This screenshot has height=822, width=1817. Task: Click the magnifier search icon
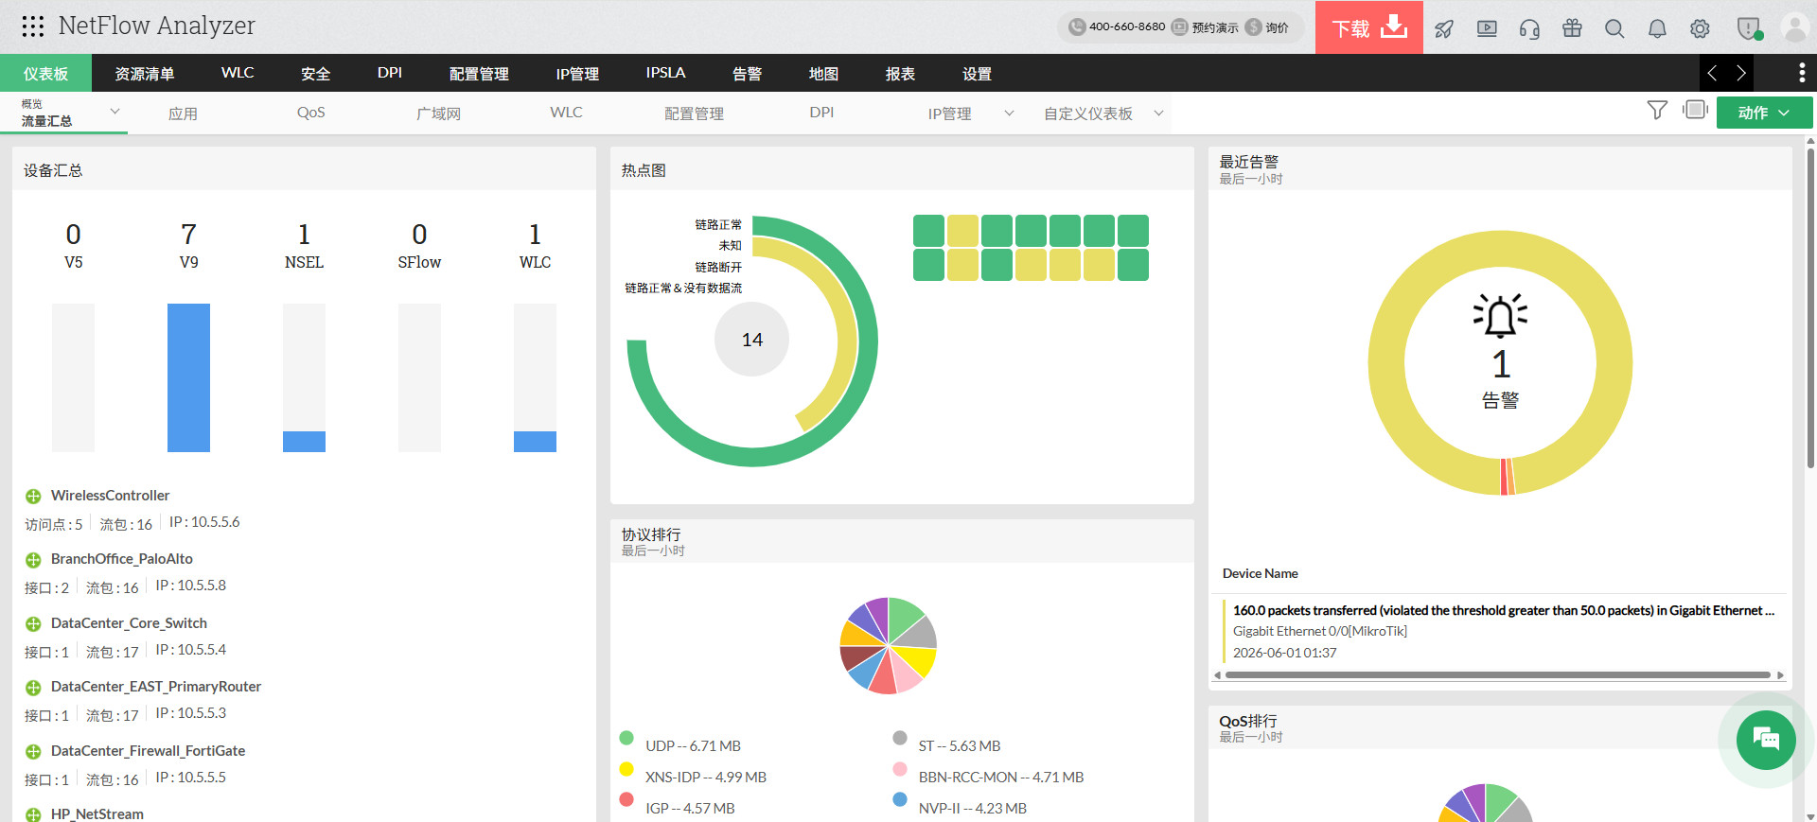click(1614, 28)
